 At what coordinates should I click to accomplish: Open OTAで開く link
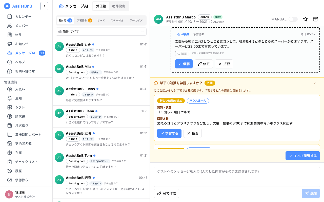[x=217, y=22]
